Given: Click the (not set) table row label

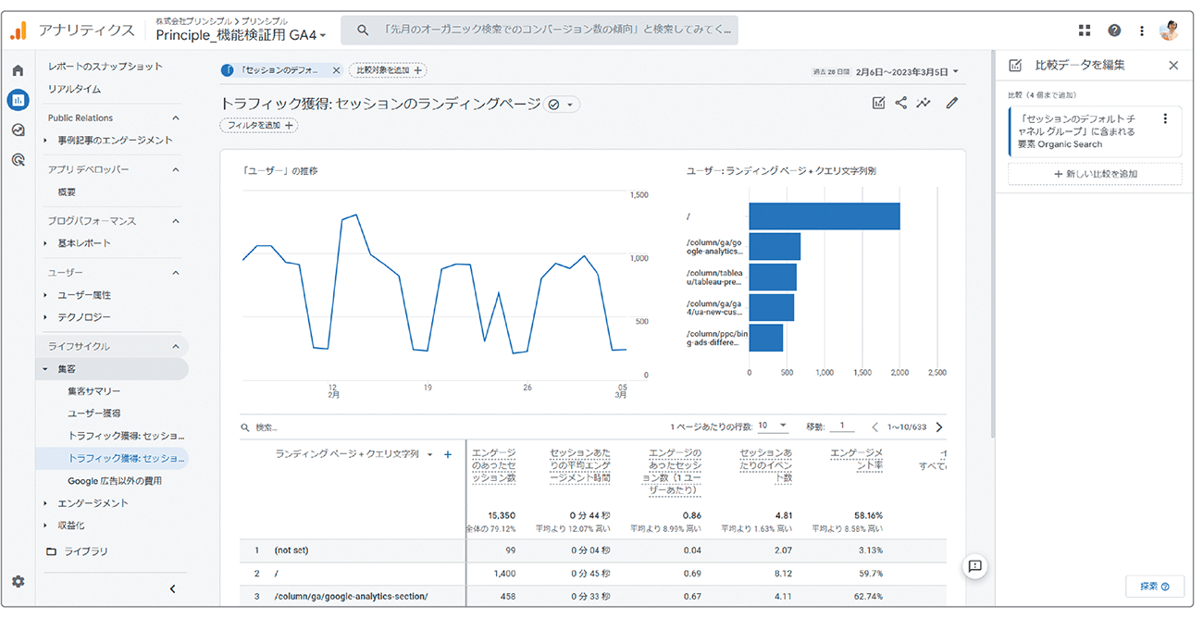Looking at the screenshot, I should pos(291,550).
